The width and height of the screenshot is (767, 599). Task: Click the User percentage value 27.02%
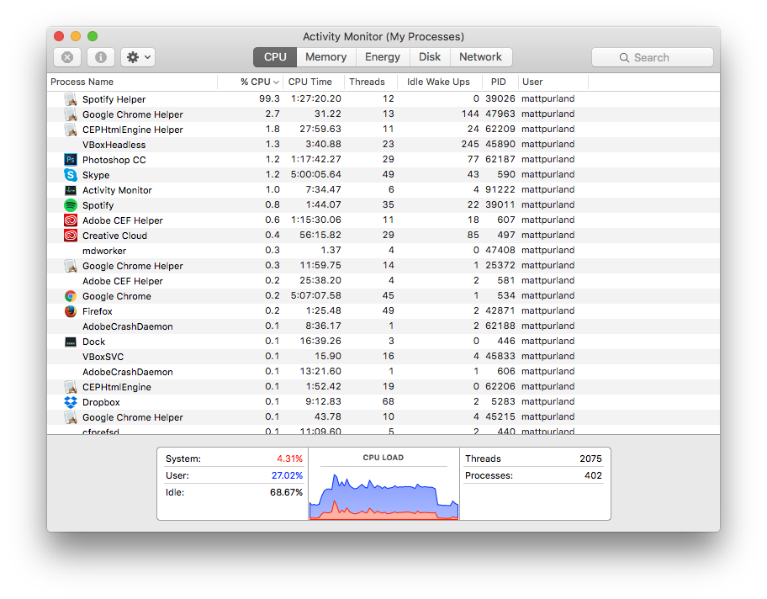[x=287, y=475]
